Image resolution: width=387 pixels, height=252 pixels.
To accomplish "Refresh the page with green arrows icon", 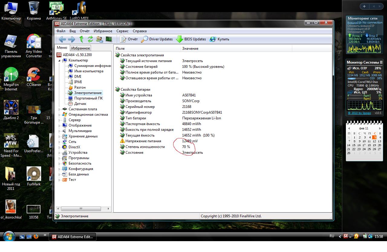I will coord(90,39).
